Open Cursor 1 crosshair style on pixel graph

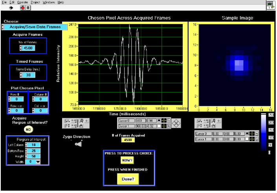164,126
